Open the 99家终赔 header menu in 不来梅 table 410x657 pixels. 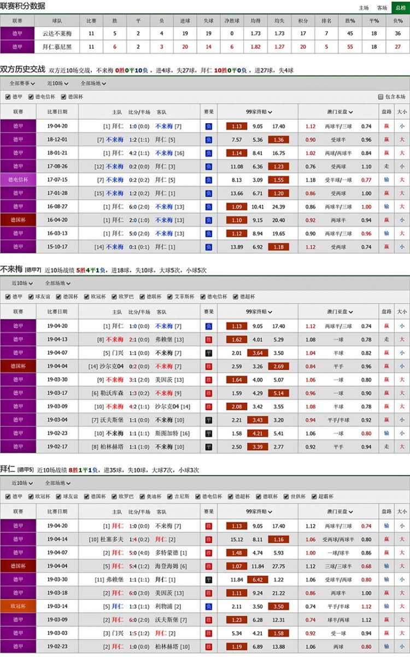(x=258, y=312)
